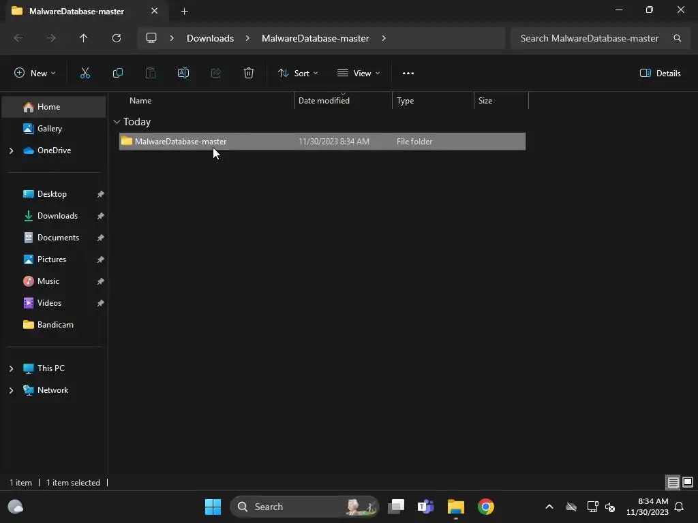This screenshot has width=698, height=523.
Task: Open the Sort dropdown menu
Action: click(298, 74)
